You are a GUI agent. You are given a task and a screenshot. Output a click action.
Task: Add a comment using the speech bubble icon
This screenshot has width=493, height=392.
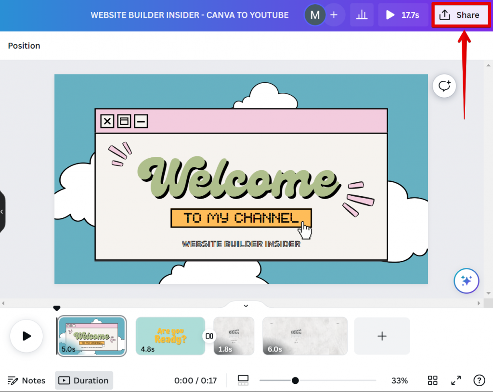pyautogui.click(x=444, y=86)
